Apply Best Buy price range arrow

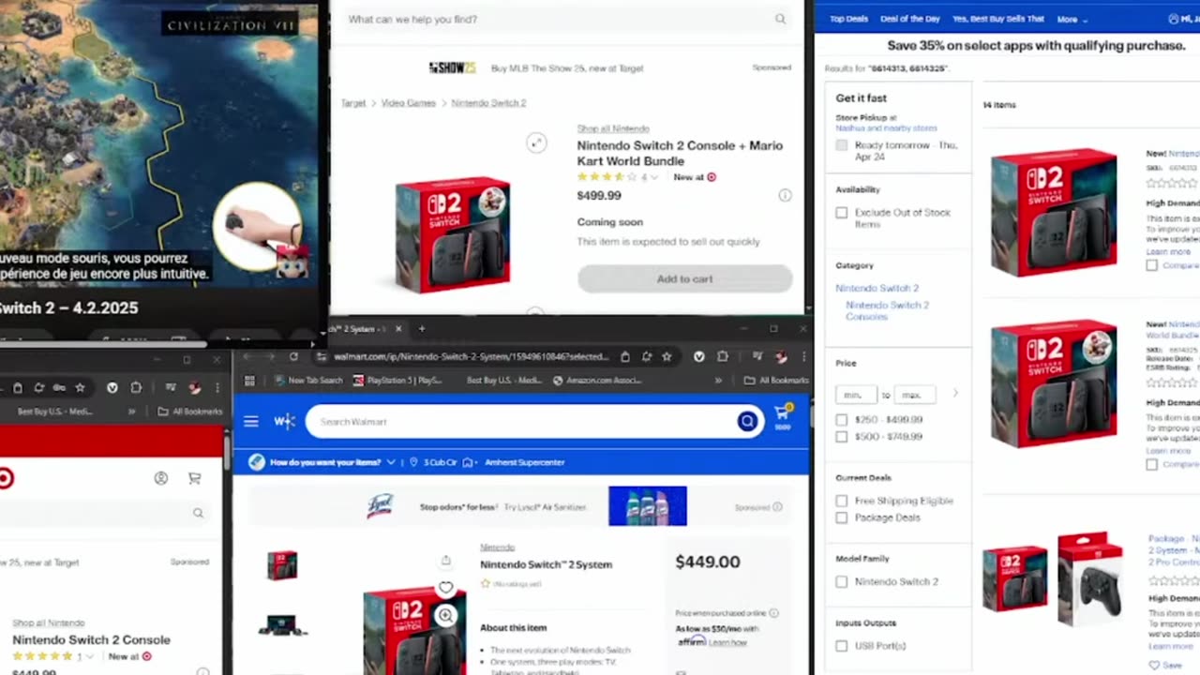pos(954,394)
